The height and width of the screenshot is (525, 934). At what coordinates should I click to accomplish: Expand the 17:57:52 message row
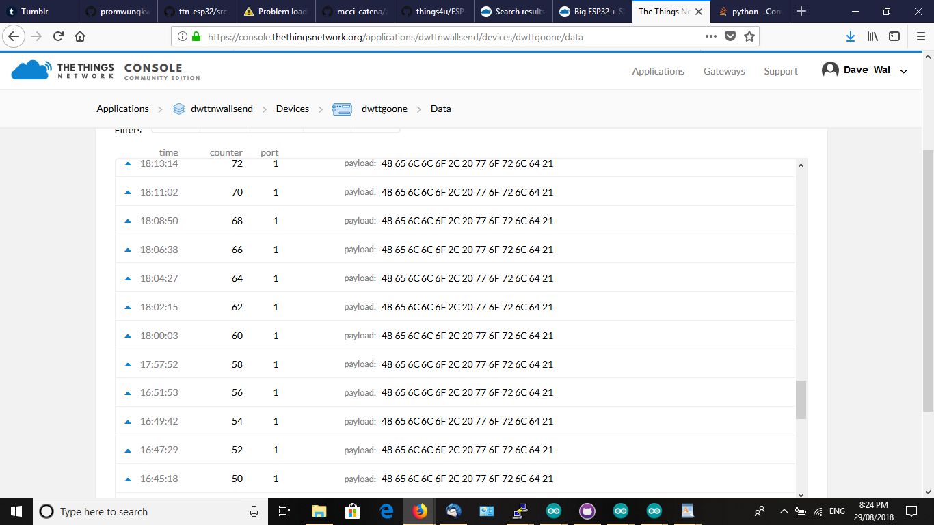pyautogui.click(x=127, y=365)
